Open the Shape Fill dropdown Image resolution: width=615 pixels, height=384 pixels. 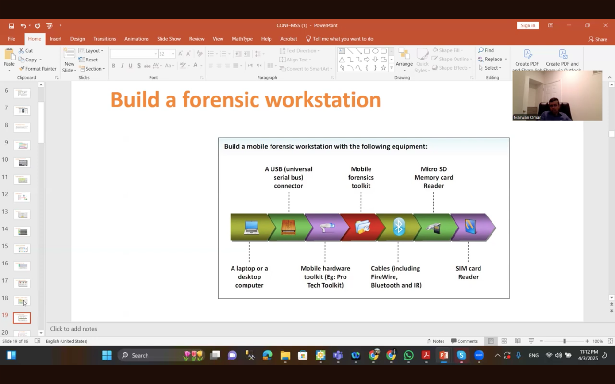pyautogui.click(x=449, y=50)
